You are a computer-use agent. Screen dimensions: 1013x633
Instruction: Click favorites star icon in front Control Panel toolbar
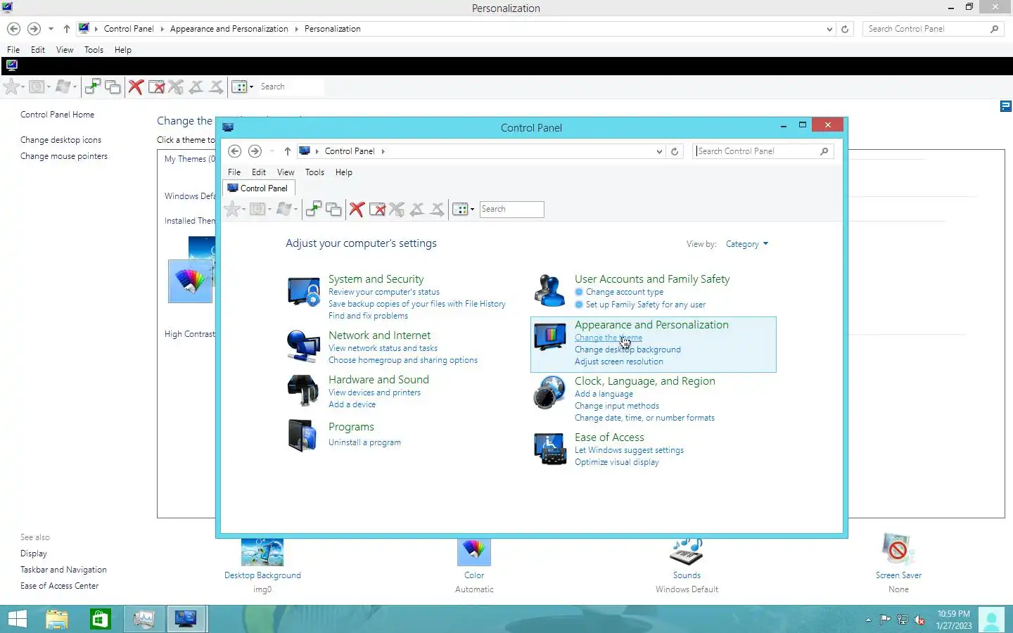pyautogui.click(x=231, y=209)
